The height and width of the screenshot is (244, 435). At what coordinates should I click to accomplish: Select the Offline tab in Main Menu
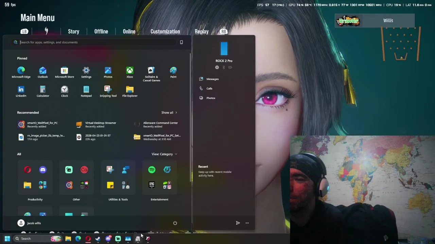point(101,32)
